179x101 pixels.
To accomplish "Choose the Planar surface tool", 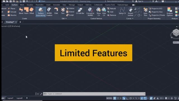I will point(11,8).
